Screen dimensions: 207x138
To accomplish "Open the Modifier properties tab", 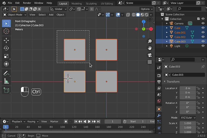I will point(159,115).
